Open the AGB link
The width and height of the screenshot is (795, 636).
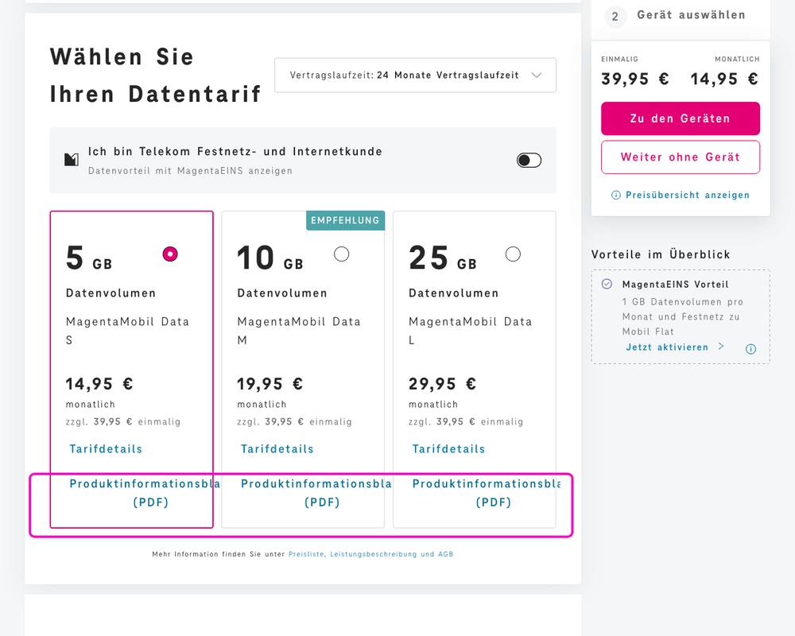447,554
